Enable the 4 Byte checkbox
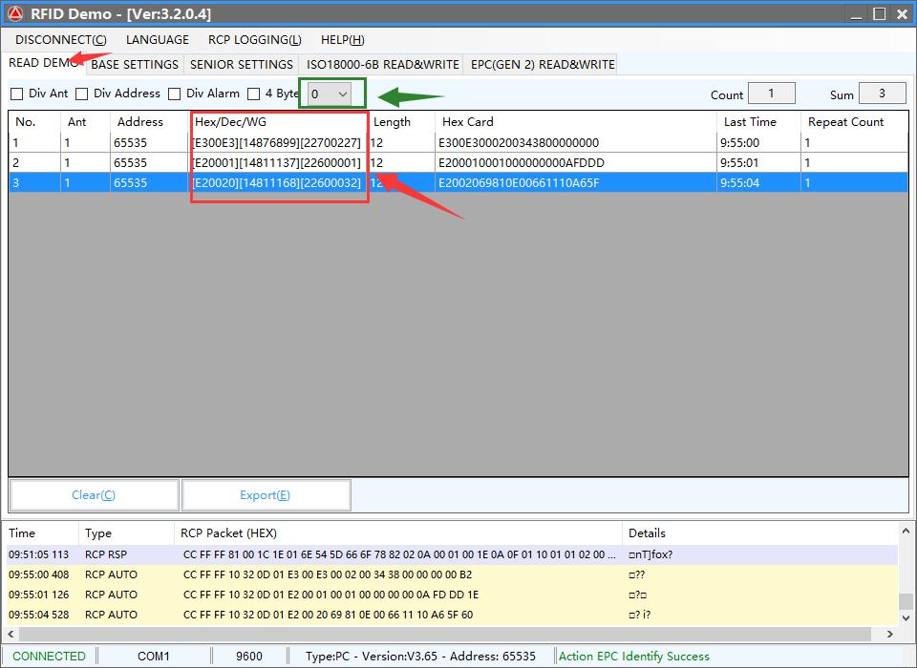 [254, 94]
